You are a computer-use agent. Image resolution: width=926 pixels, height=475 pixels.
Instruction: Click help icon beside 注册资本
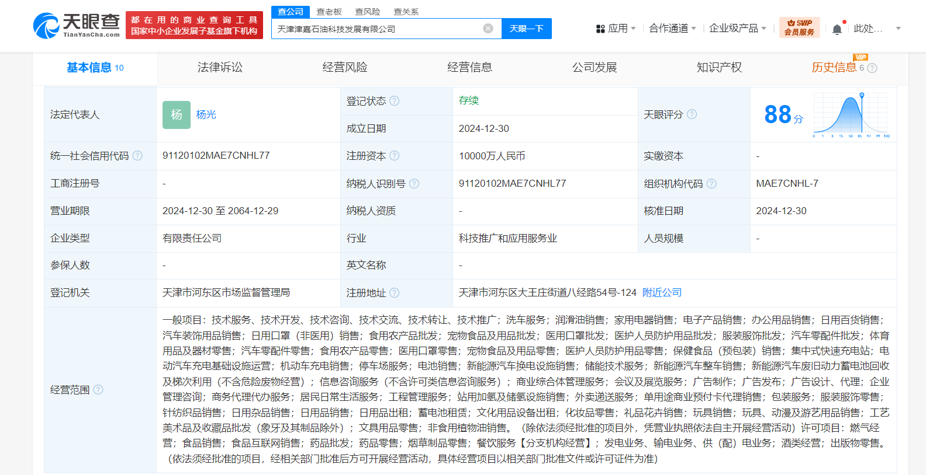point(395,156)
